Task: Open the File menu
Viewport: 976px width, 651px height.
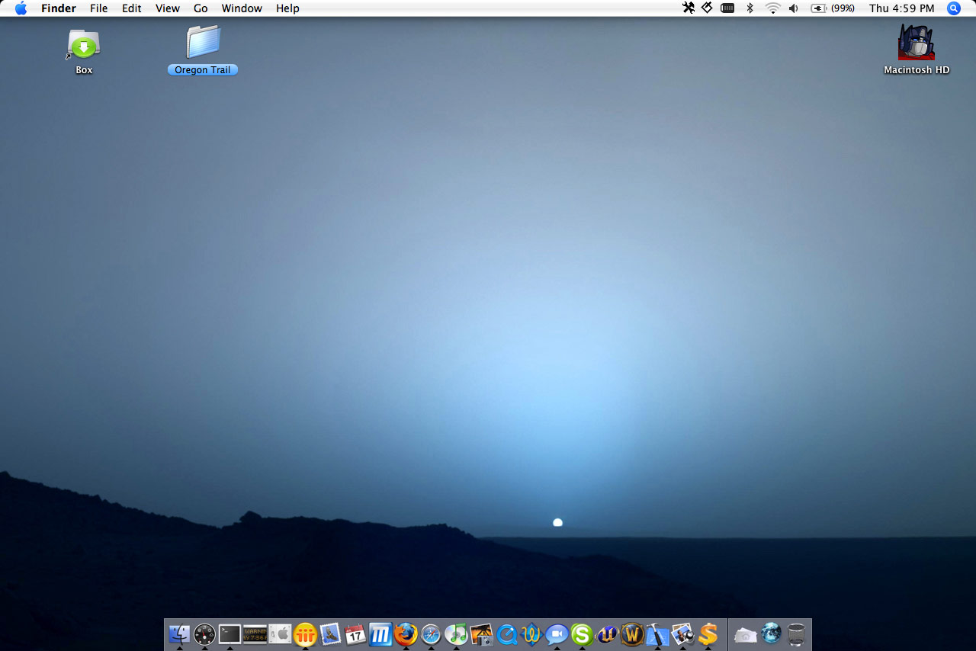Action: (98, 8)
